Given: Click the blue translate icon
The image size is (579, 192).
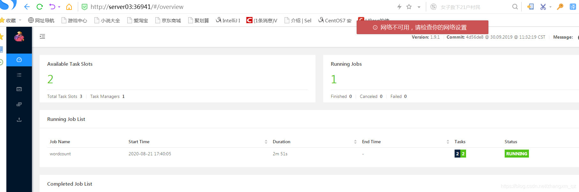Looking at the screenshot, I should [573, 7].
